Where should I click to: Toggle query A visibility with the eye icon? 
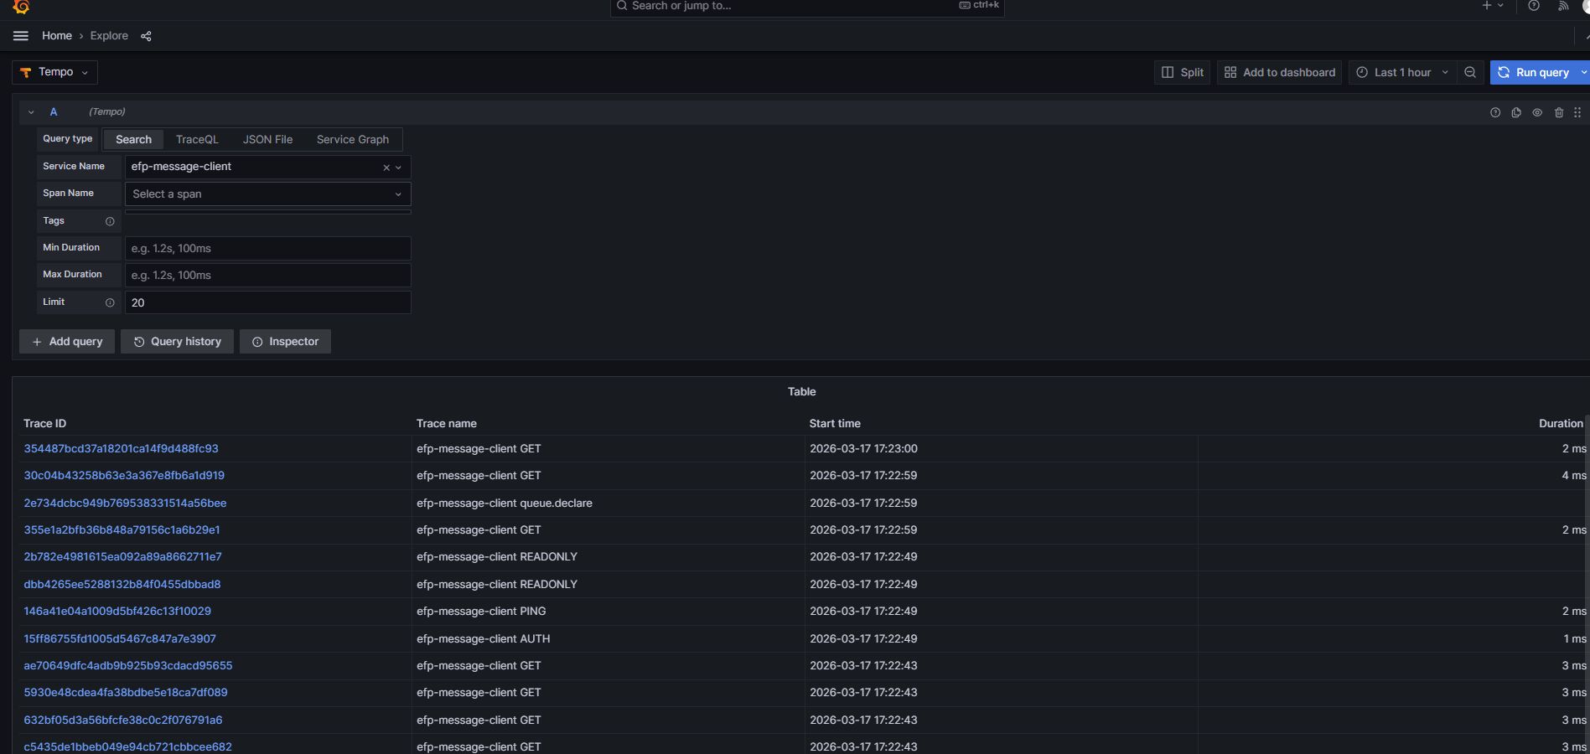point(1537,112)
